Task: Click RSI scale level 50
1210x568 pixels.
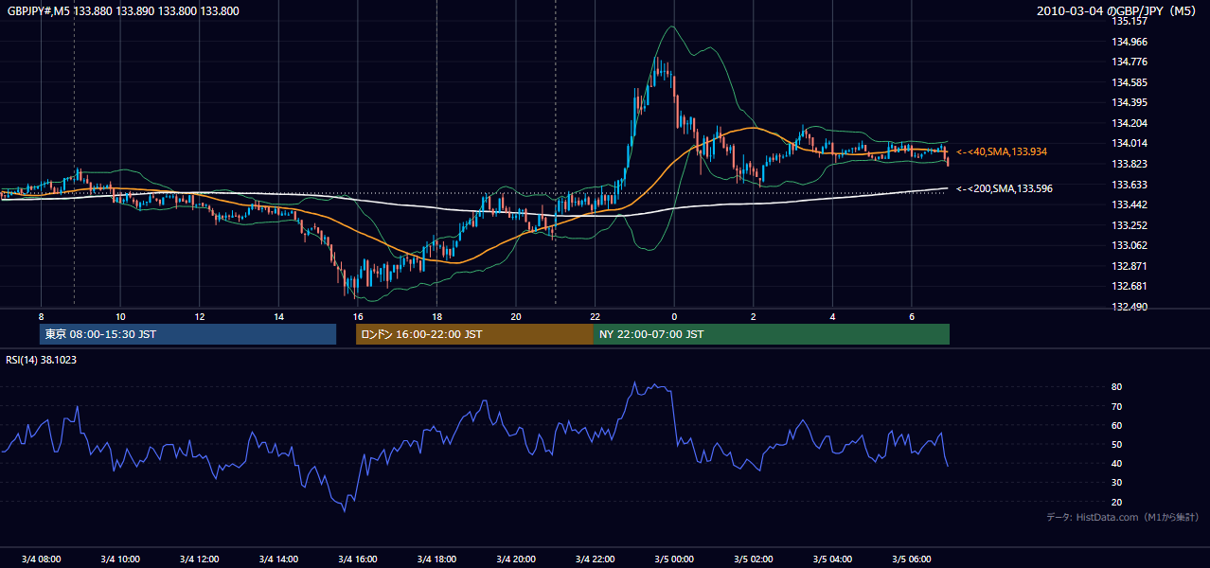Action: point(1117,444)
